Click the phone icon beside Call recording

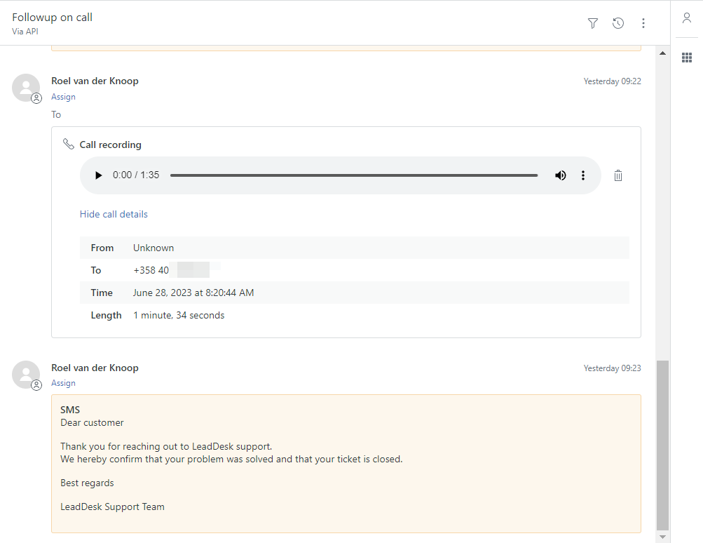pos(68,143)
